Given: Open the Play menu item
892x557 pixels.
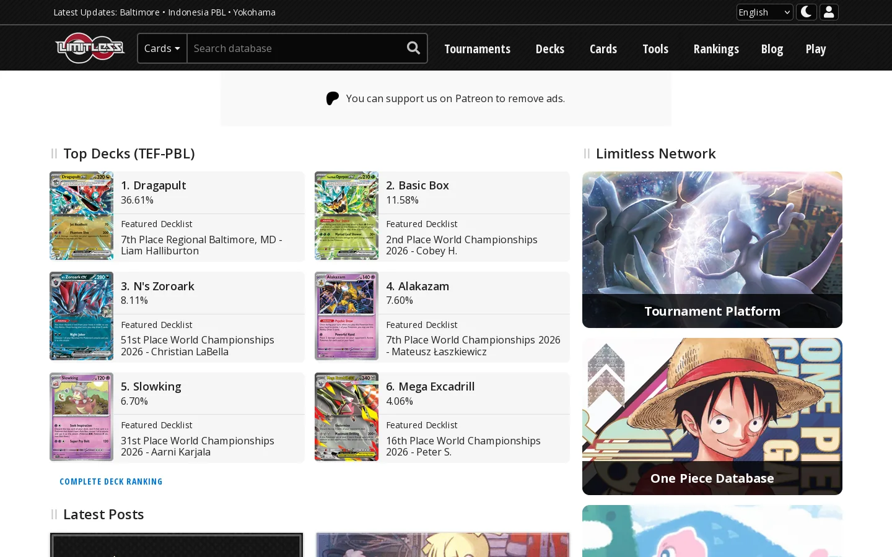Looking at the screenshot, I should point(816,49).
